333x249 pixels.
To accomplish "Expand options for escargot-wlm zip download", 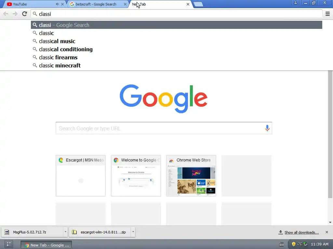I will point(133,232).
